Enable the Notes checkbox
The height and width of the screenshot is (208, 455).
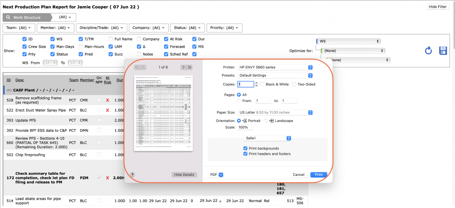(x=139, y=54)
